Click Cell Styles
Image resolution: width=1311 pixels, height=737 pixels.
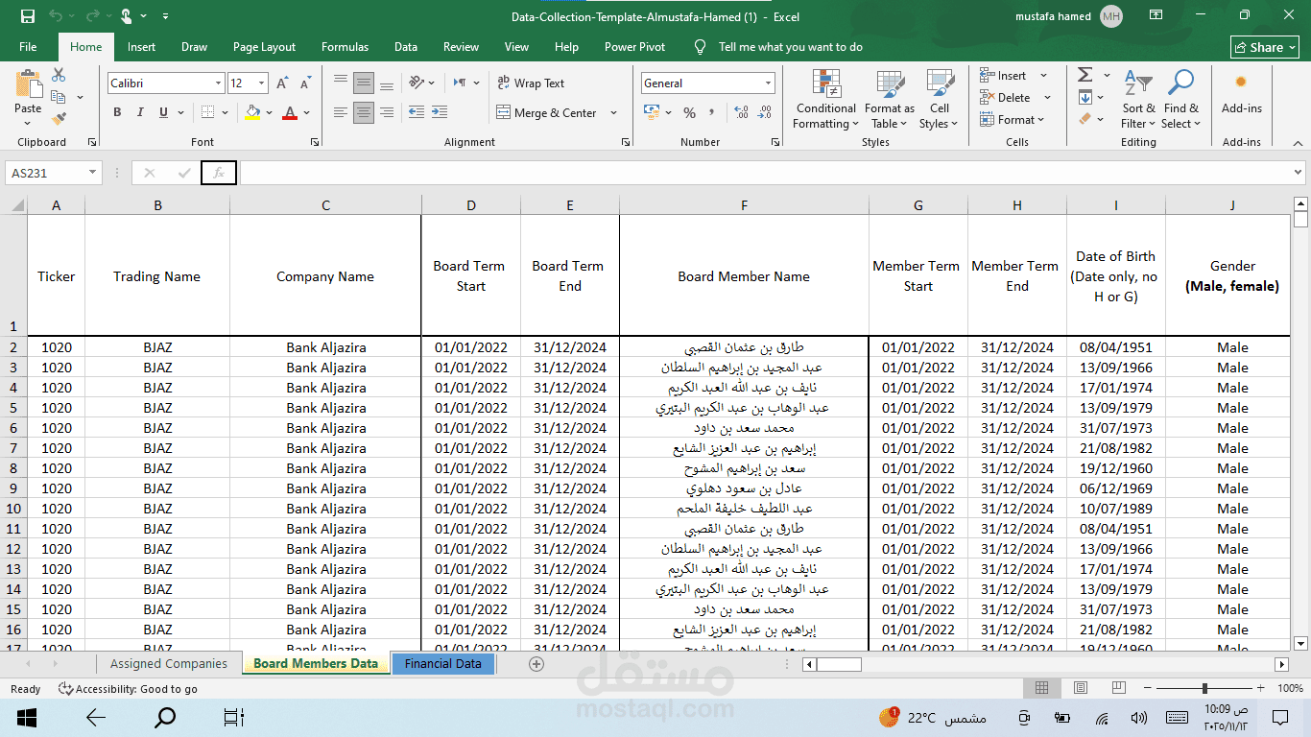[939, 99]
